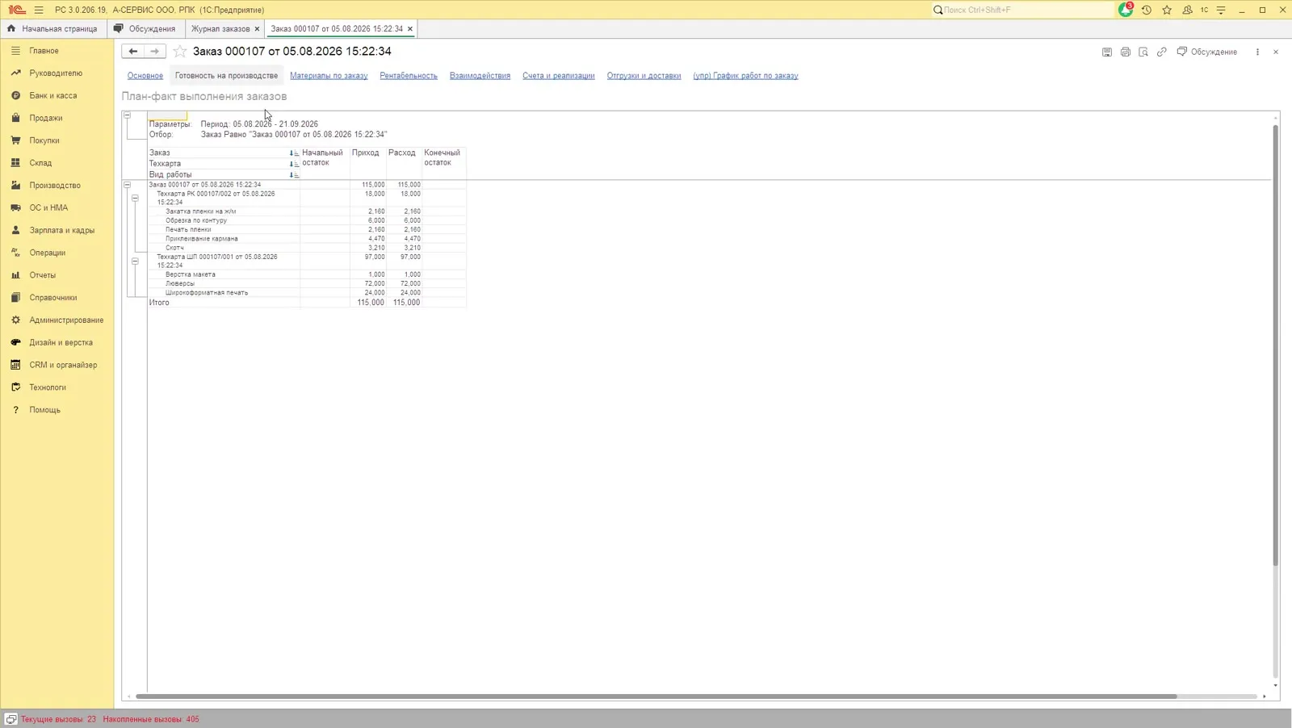Click the user collaboration icon in title bar

coord(1187,10)
